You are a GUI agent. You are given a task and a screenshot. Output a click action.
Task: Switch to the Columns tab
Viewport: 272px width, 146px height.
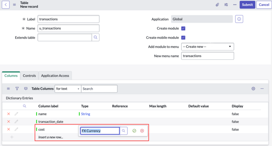coord(11,76)
